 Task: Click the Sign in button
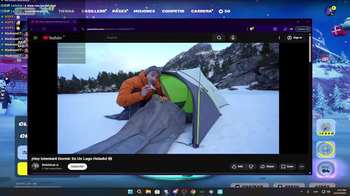(x=295, y=38)
